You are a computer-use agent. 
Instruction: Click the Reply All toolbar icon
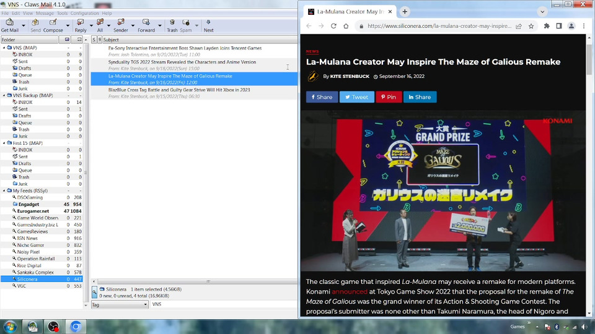100,25
